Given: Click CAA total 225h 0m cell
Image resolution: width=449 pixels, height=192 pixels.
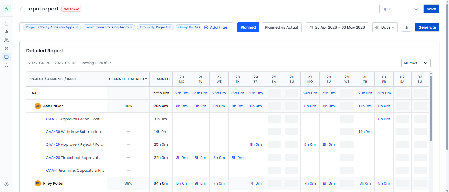Looking at the screenshot, I should (x=161, y=93).
